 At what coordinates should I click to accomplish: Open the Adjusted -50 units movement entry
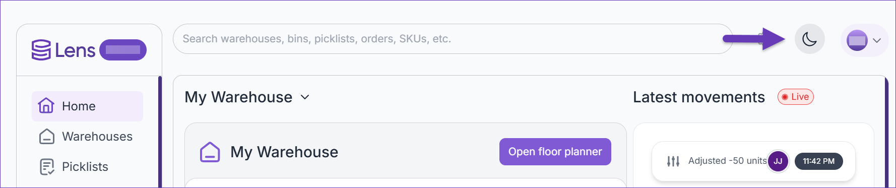tap(753, 161)
